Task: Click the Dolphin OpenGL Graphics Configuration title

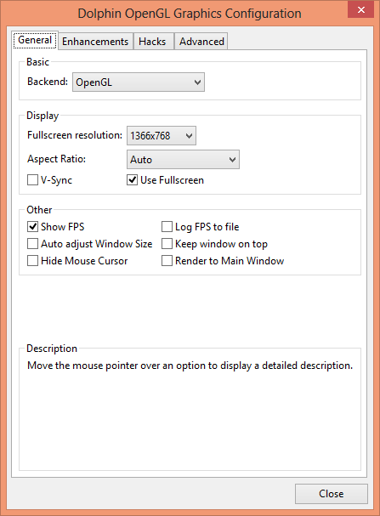Action: (190, 14)
